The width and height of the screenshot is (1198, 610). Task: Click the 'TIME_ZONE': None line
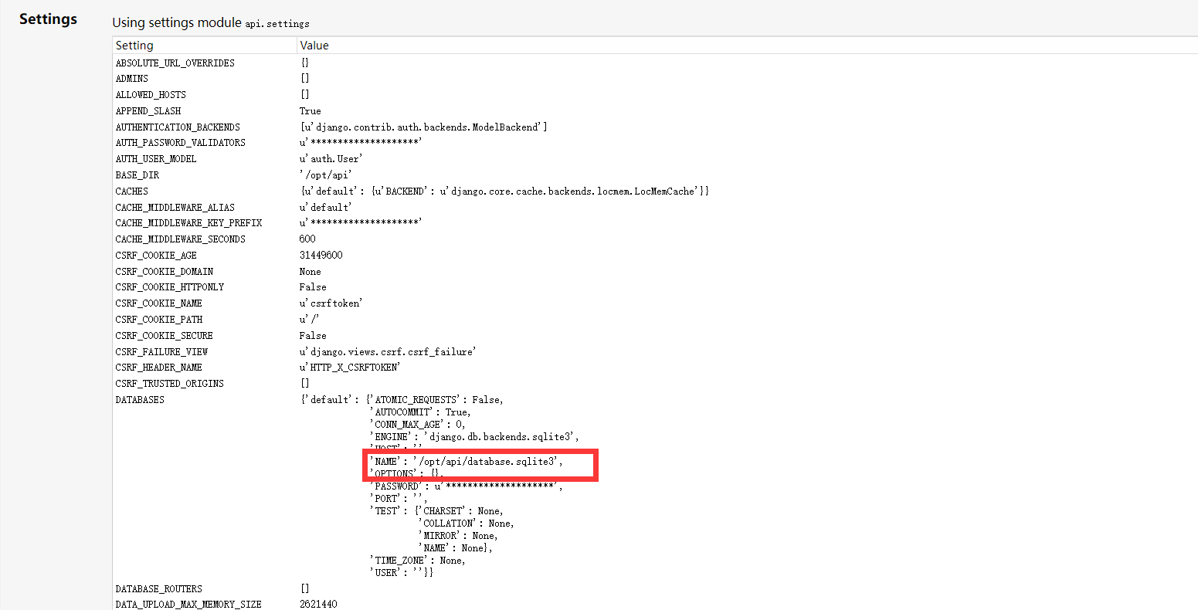click(x=418, y=561)
